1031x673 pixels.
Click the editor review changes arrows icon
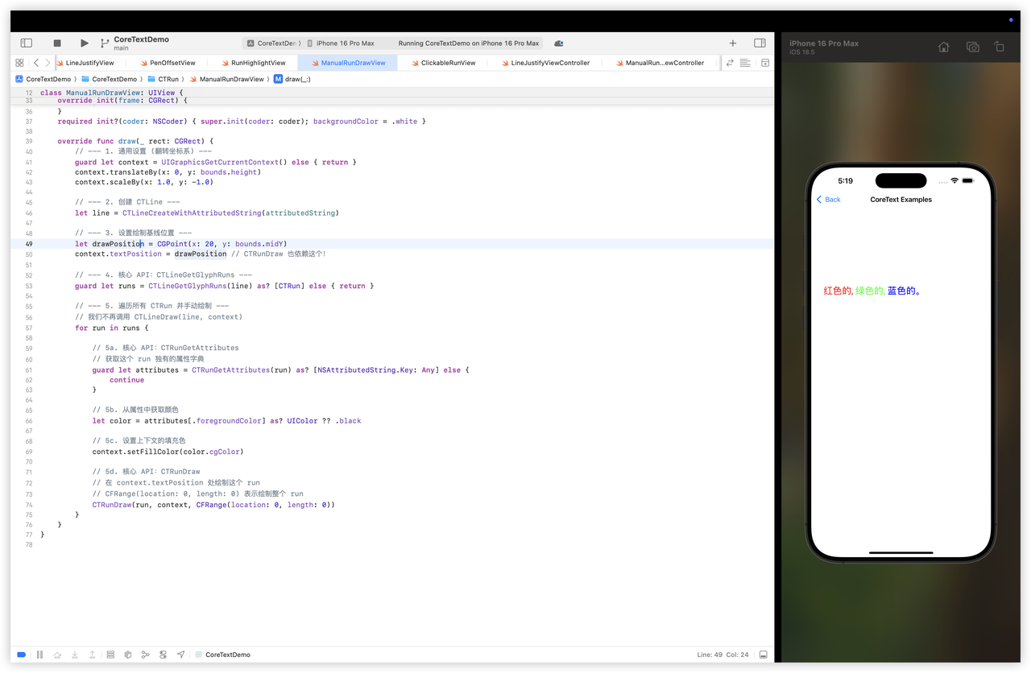(x=730, y=63)
